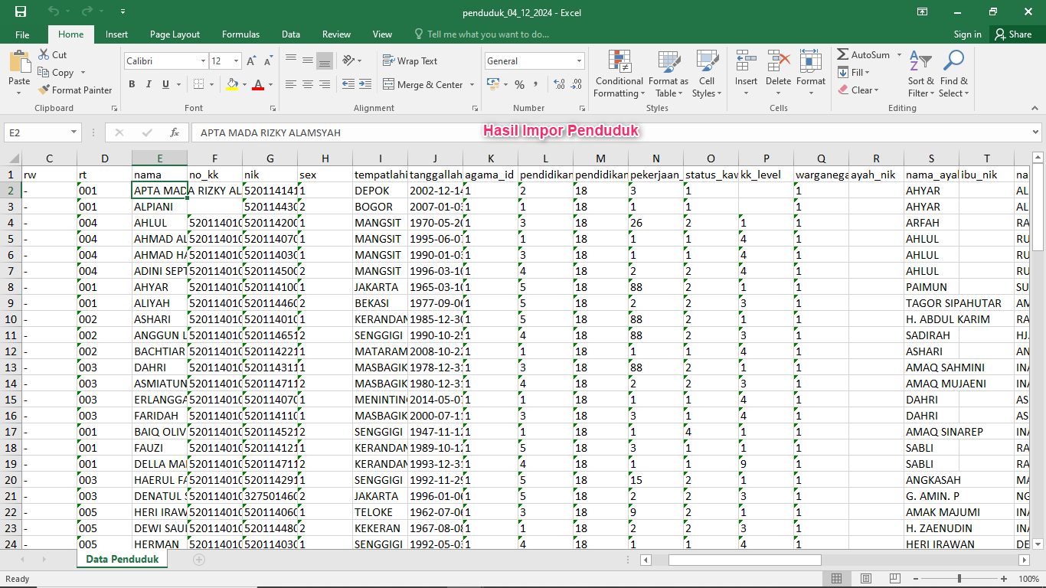The height and width of the screenshot is (588, 1046).
Task: Click AutoSum
Action: point(864,55)
